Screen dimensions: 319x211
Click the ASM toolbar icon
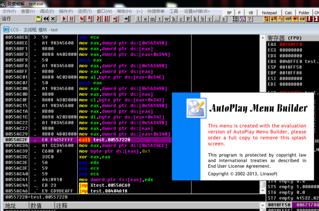click(x=302, y=19)
